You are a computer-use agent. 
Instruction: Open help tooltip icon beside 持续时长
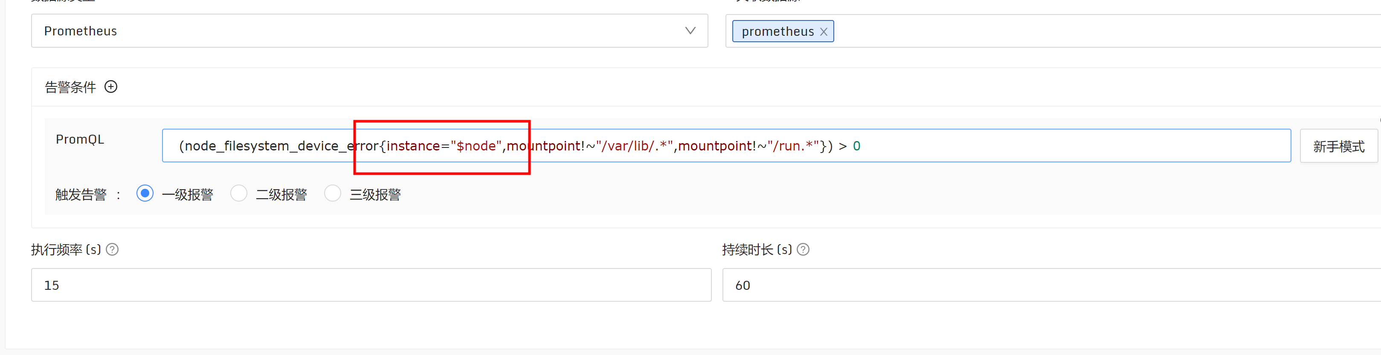point(803,249)
